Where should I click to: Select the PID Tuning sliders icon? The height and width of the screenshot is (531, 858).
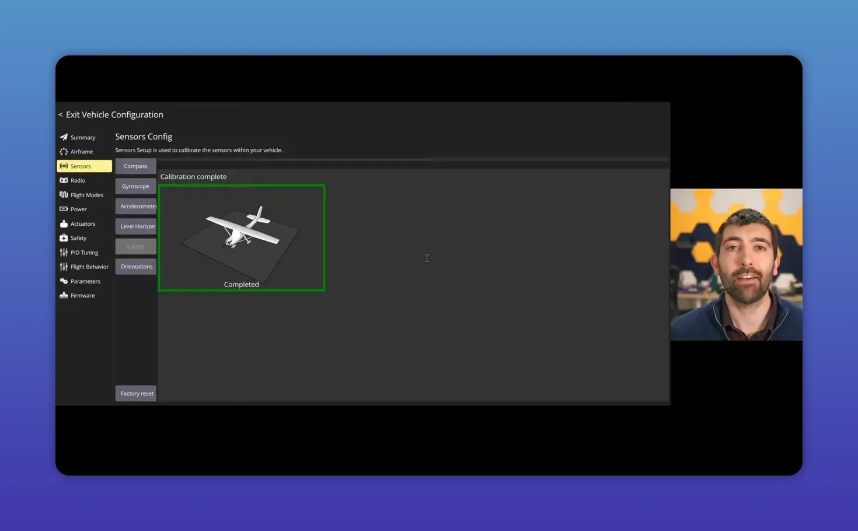click(x=64, y=253)
